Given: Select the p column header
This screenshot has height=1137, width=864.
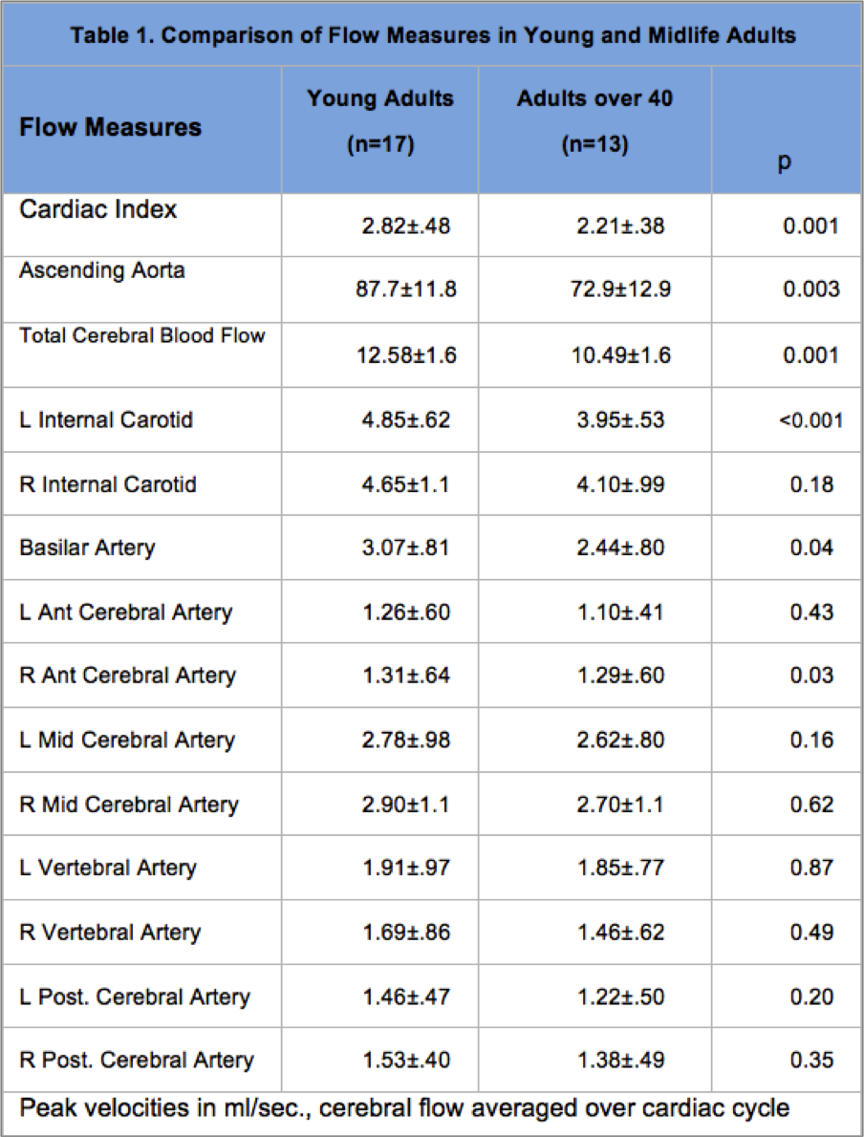Looking at the screenshot, I should pos(785,161).
